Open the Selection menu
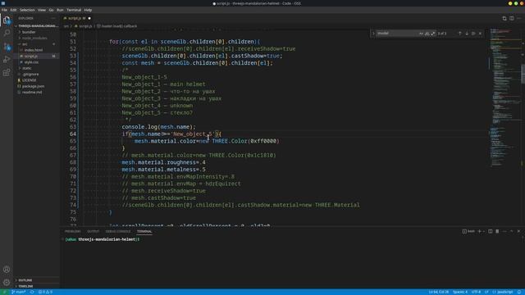The height and width of the screenshot is (295, 525). click(x=27, y=10)
